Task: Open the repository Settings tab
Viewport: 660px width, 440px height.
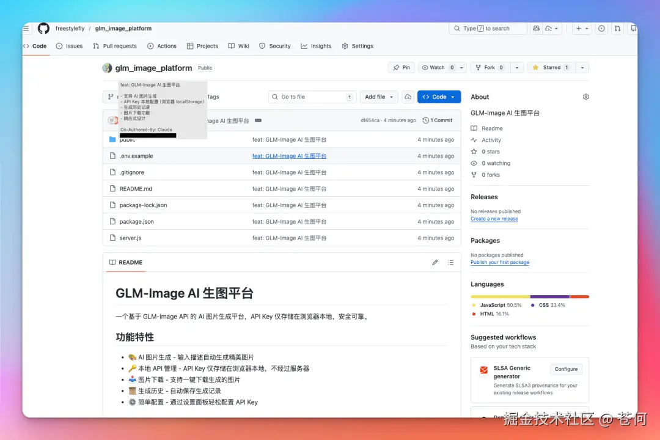Action: pos(358,46)
